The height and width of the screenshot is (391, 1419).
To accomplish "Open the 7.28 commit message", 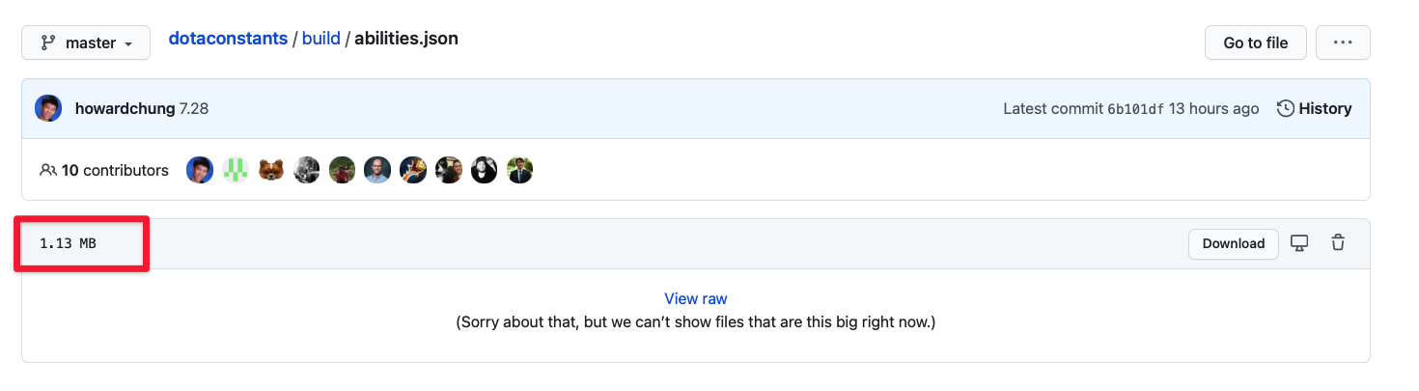I will (x=194, y=109).
